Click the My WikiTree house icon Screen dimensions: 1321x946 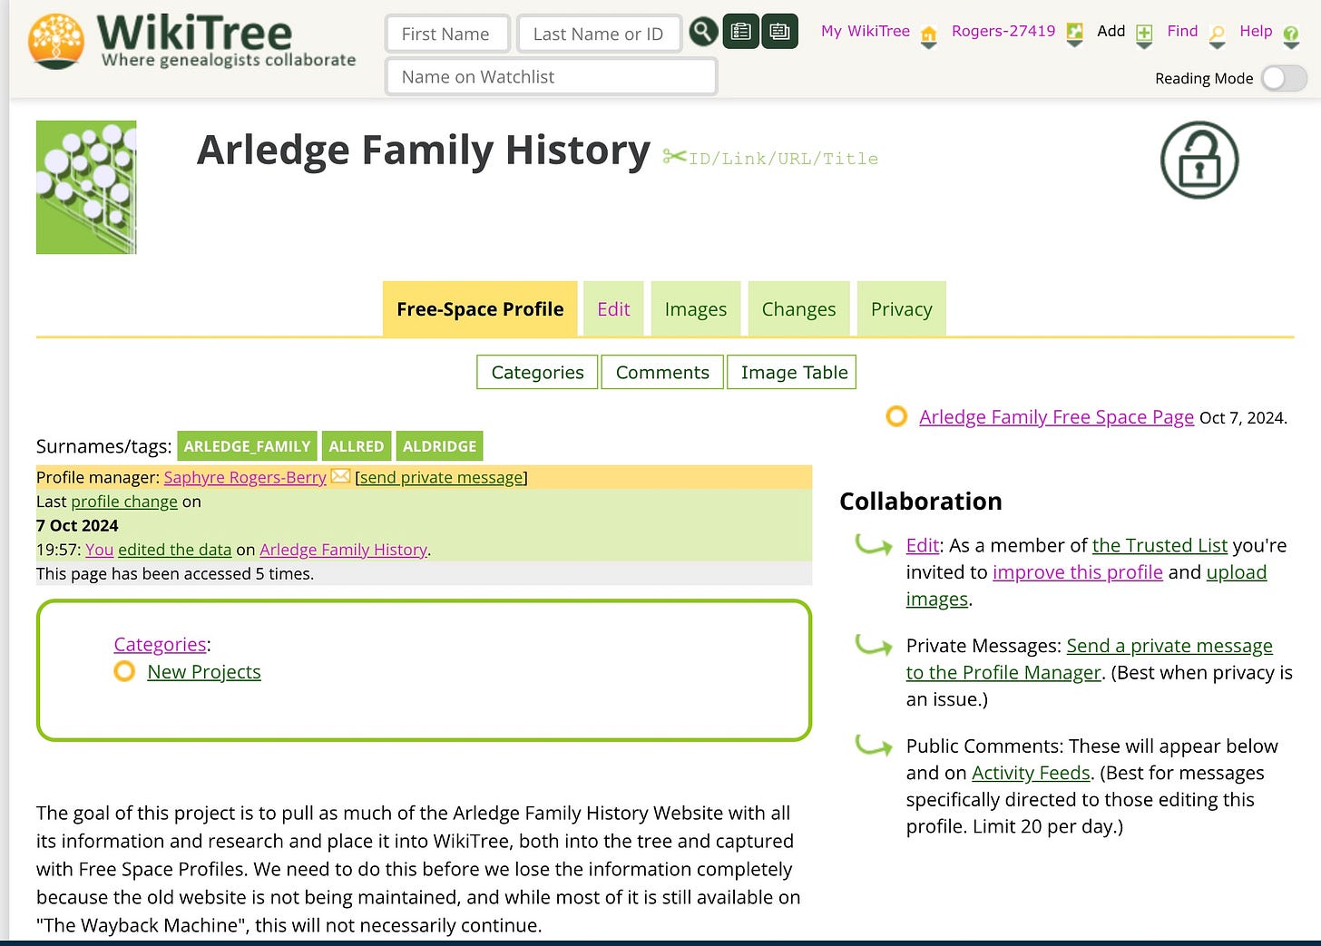[x=928, y=36]
